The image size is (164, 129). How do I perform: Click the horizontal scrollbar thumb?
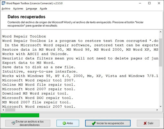click(10, 110)
